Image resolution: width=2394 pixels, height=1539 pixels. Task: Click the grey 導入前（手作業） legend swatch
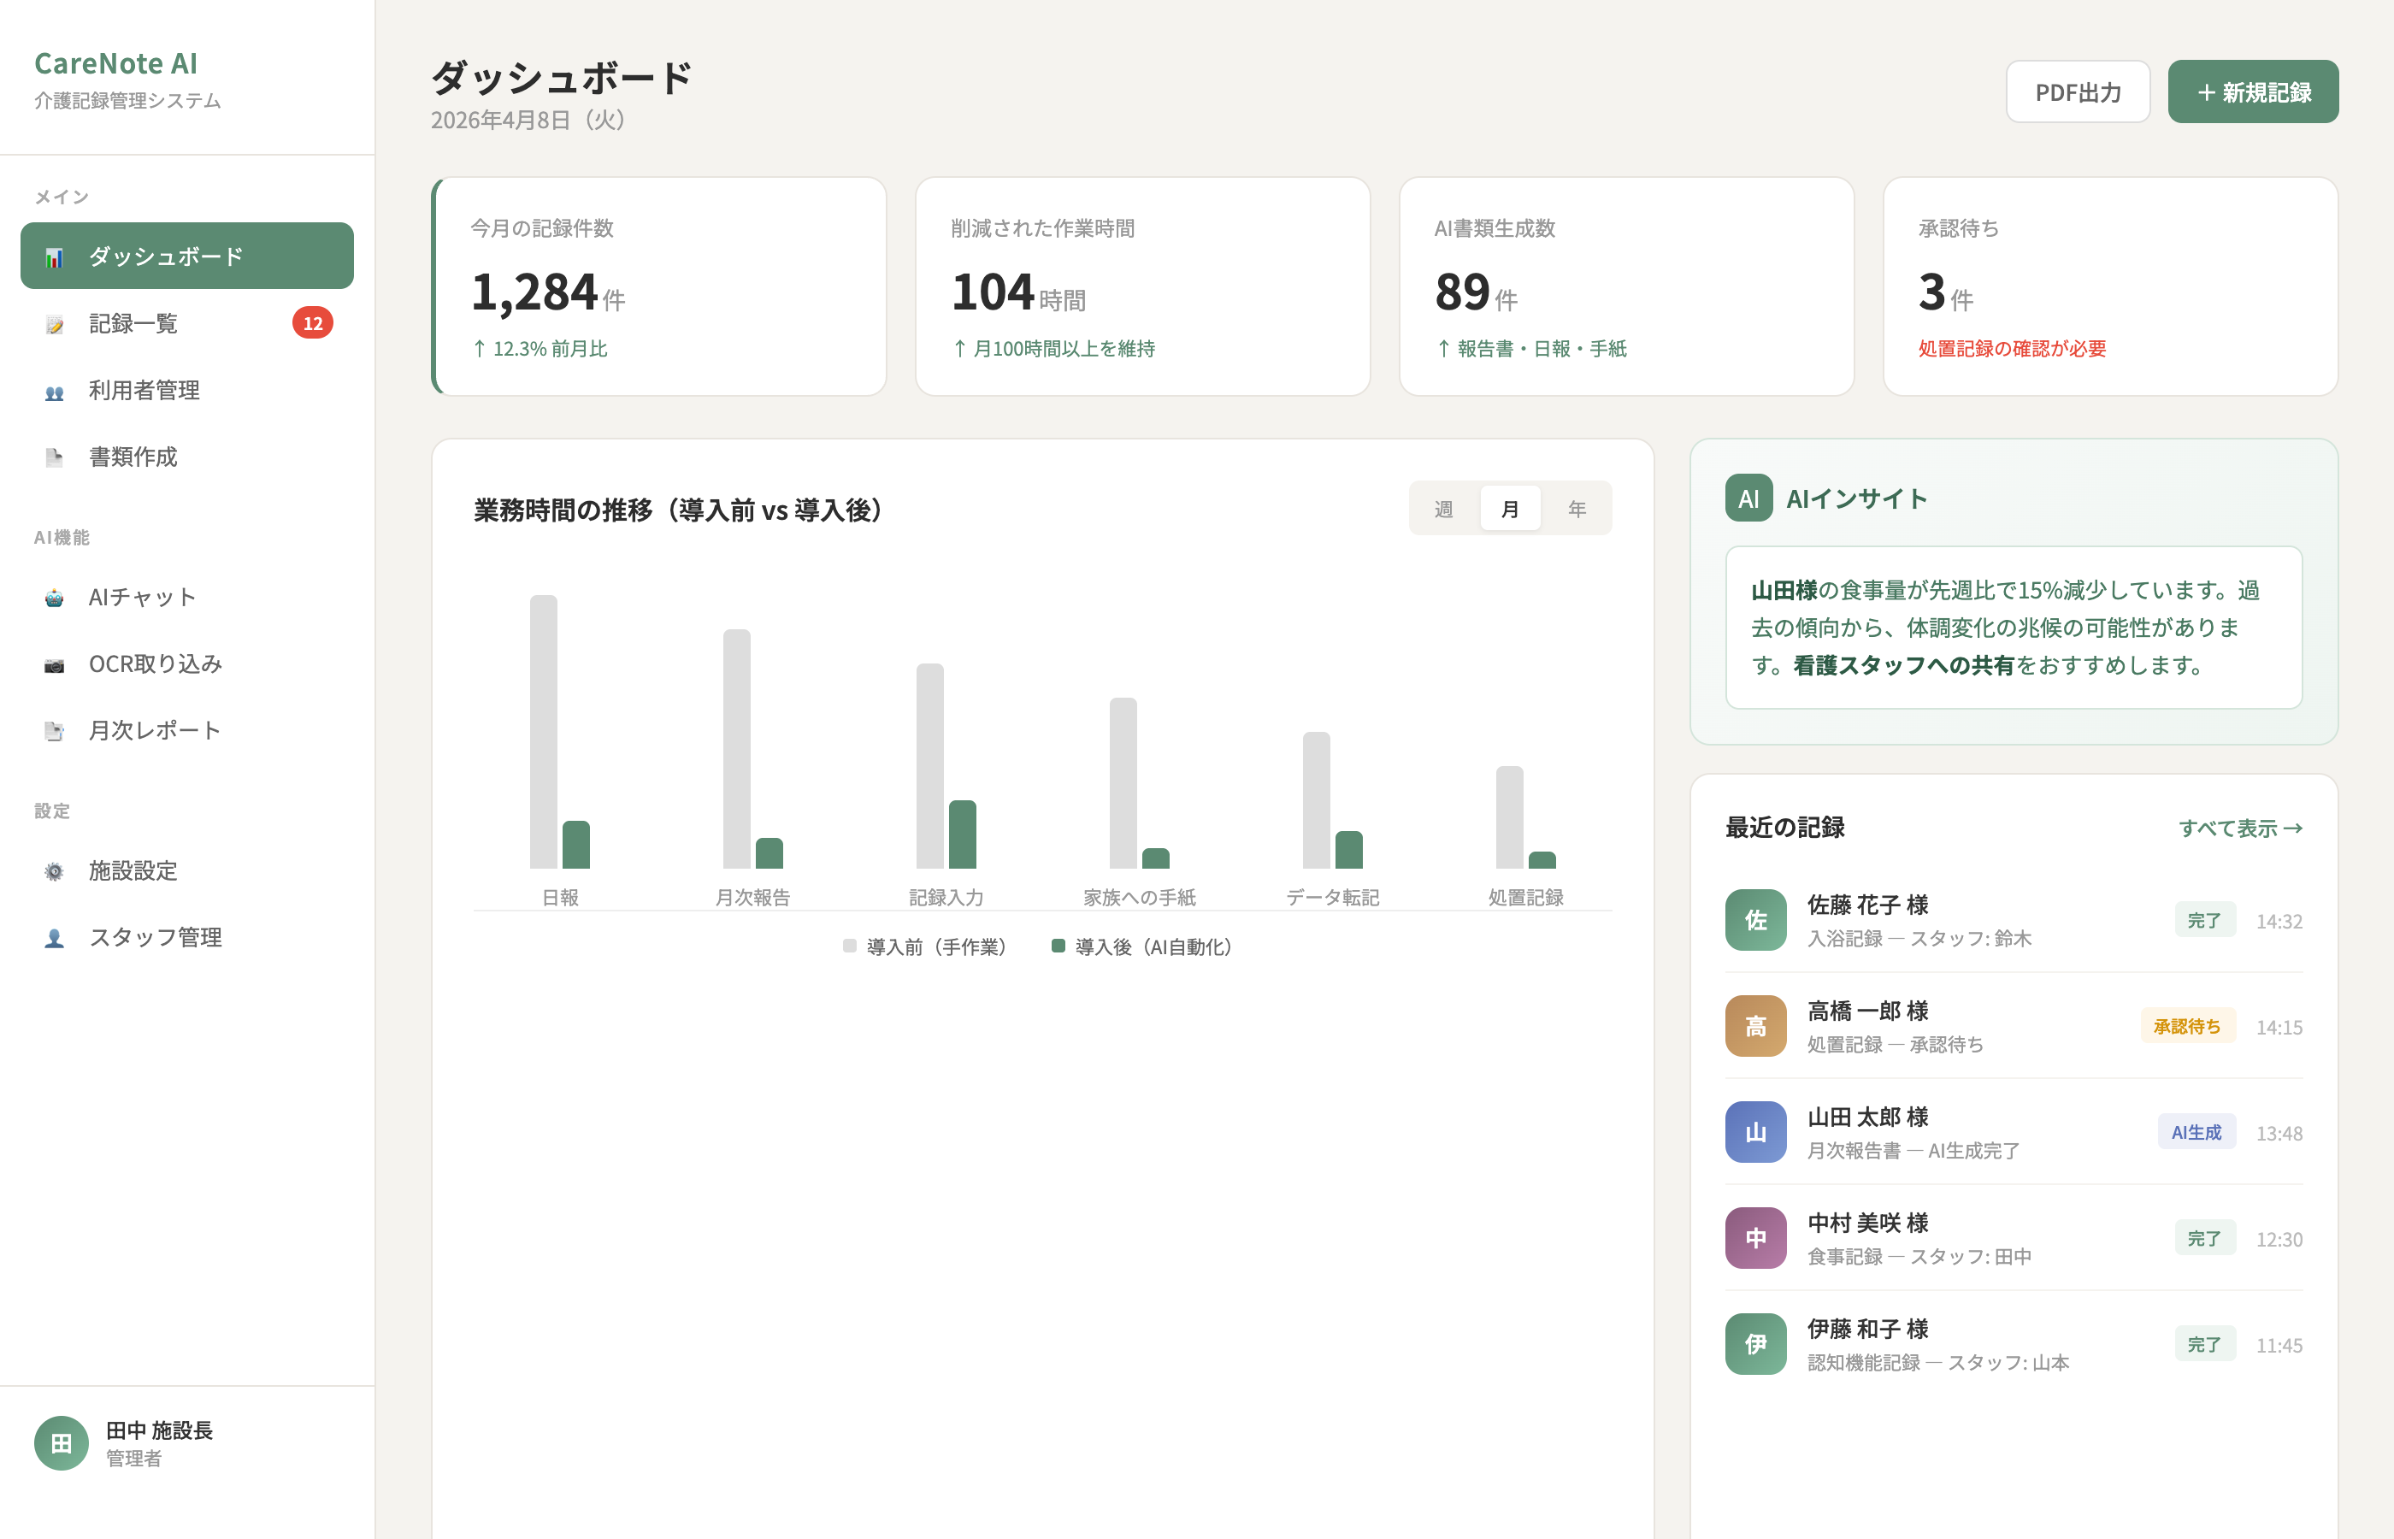tap(849, 946)
